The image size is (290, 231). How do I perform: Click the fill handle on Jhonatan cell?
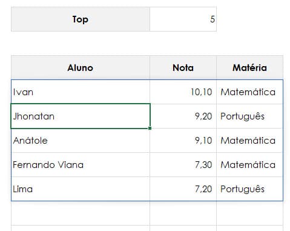point(150,128)
